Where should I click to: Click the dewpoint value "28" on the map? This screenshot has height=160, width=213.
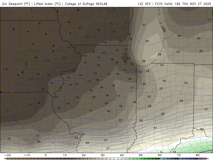pos(87,143)
